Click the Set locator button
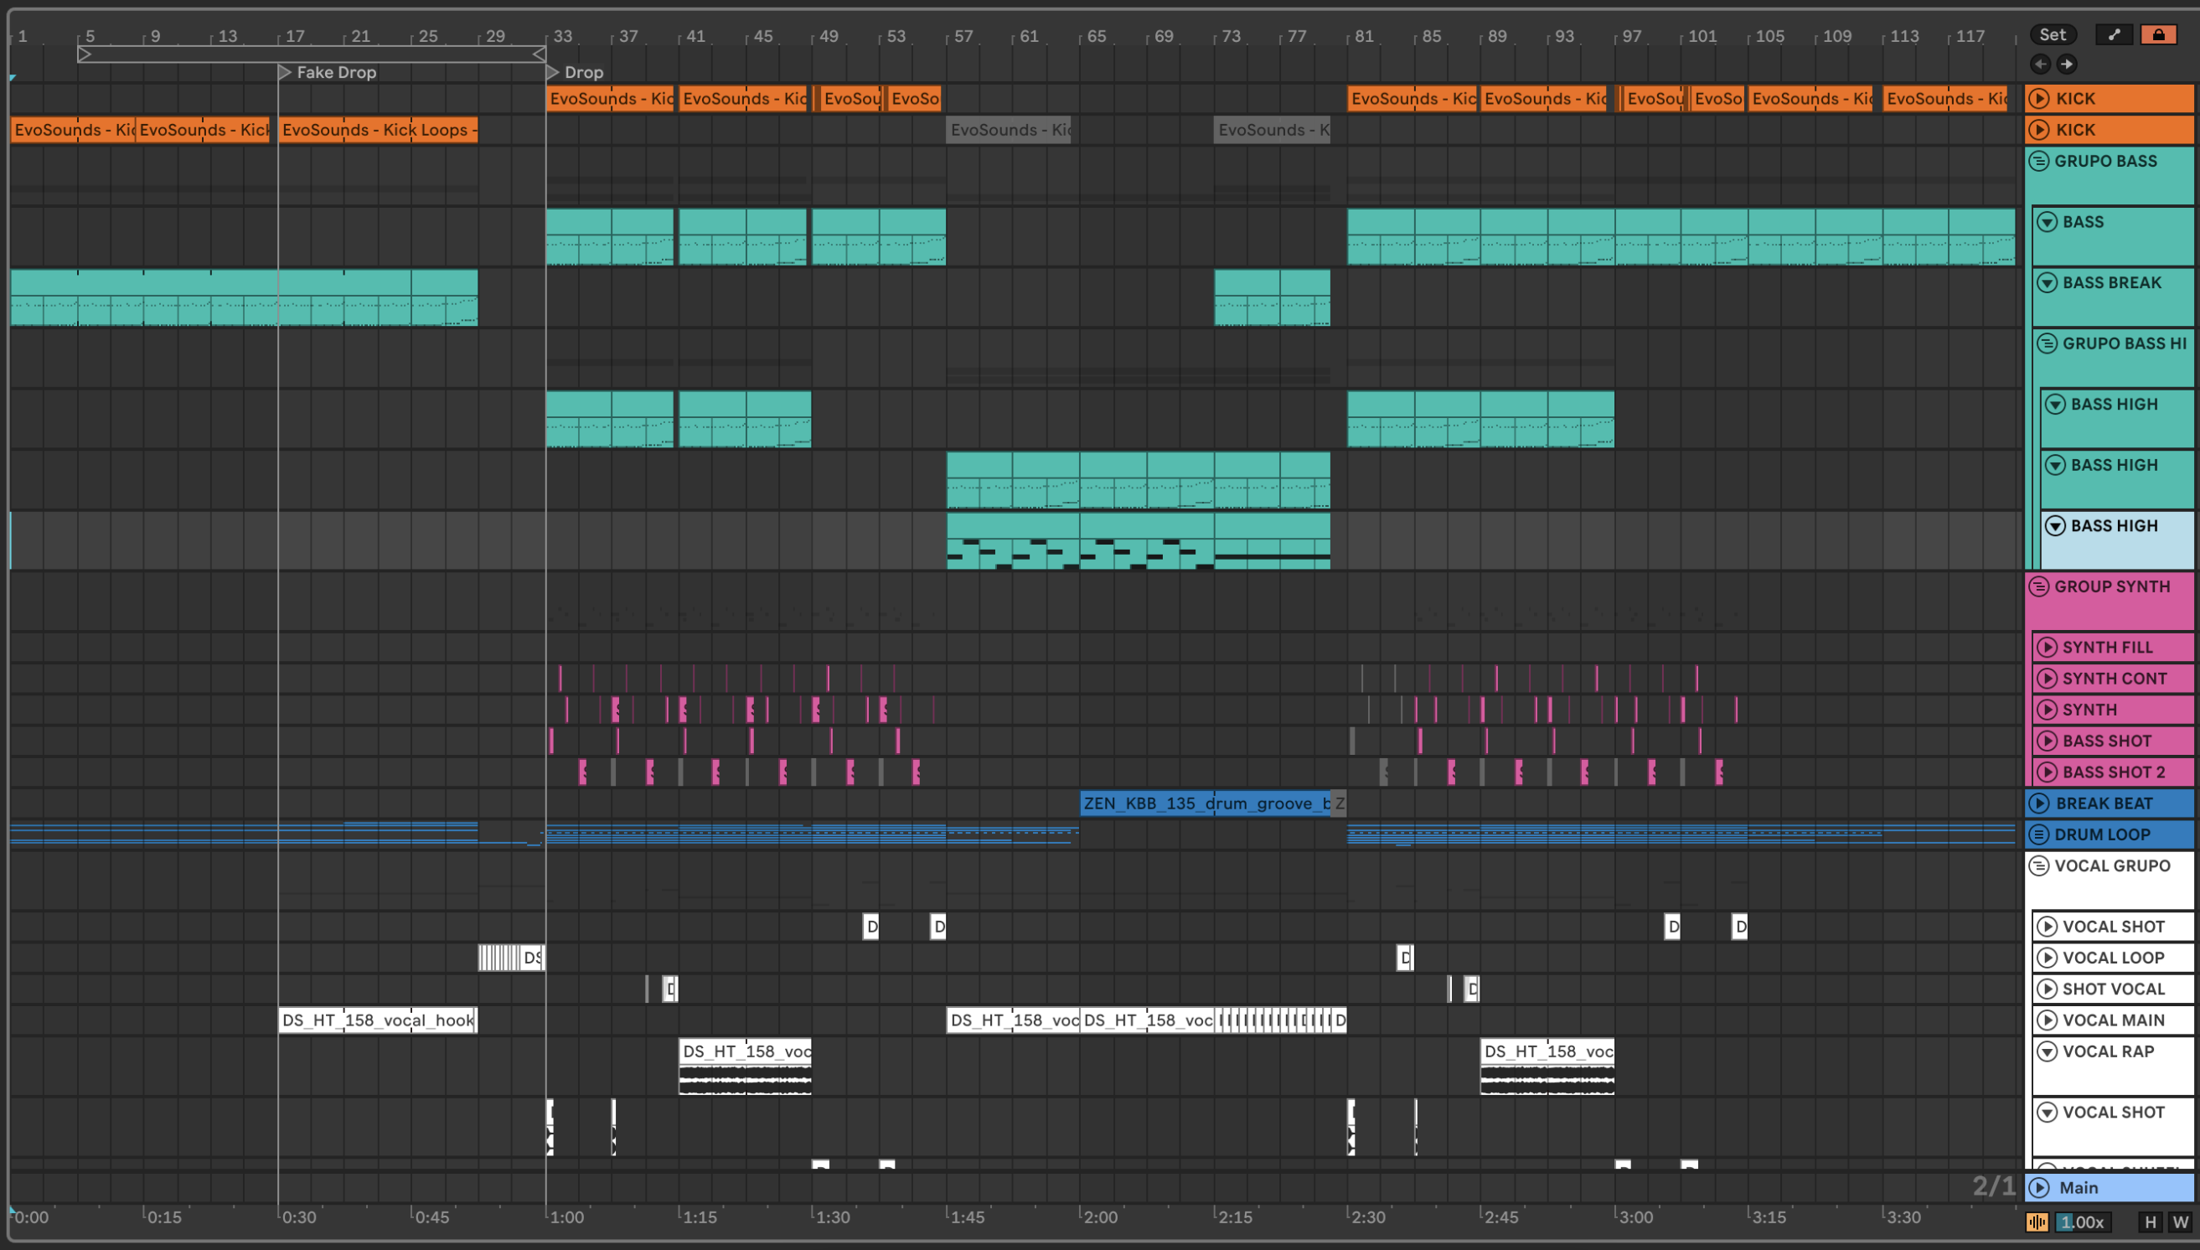The height and width of the screenshot is (1250, 2200). (2053, 34)
